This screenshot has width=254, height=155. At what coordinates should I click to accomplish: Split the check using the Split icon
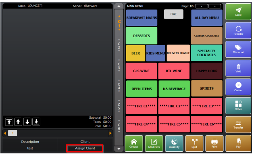194,143
